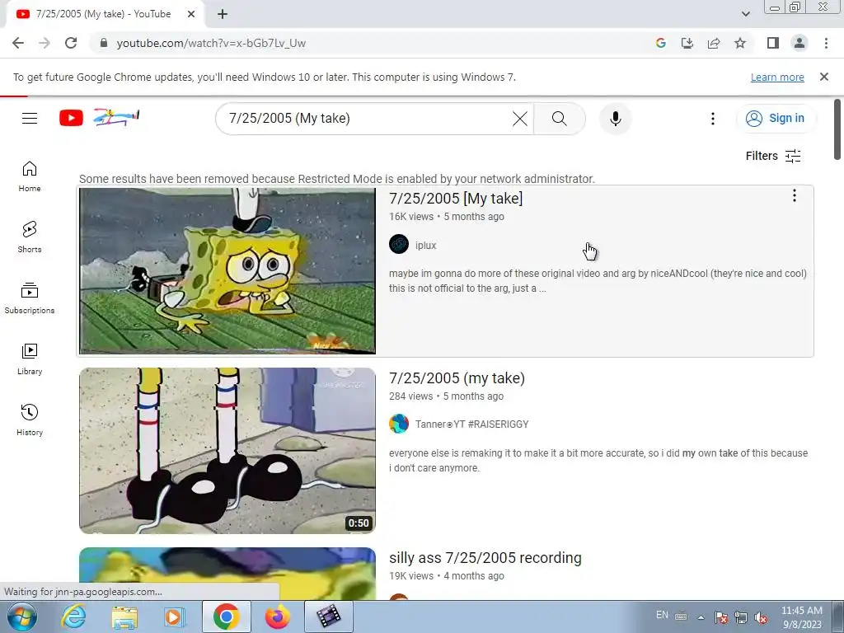The height and width of the screenshot is (633, 844).
Task: Open a new browser tab
Action: click(x=223, y=14)
